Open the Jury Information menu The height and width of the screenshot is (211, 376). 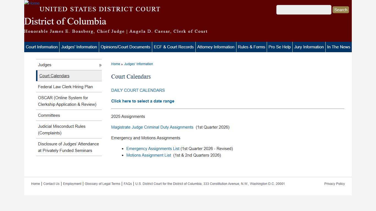coord(309,47)
